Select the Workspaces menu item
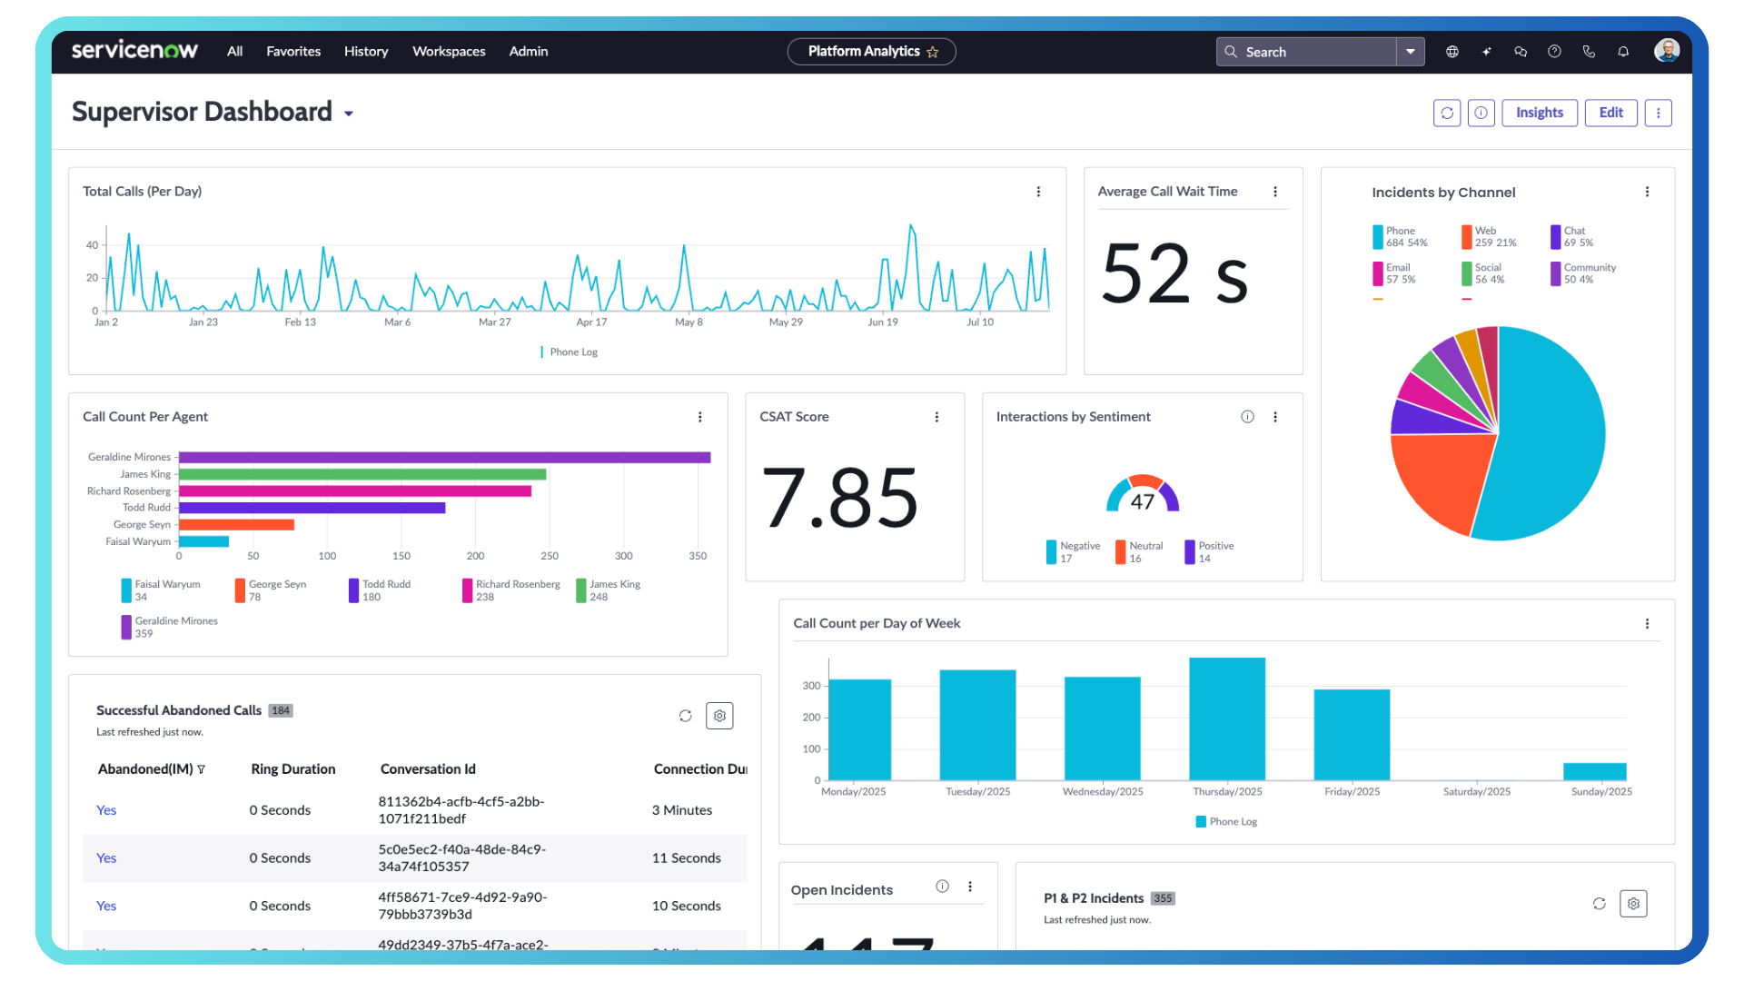 tap(449, 52)
